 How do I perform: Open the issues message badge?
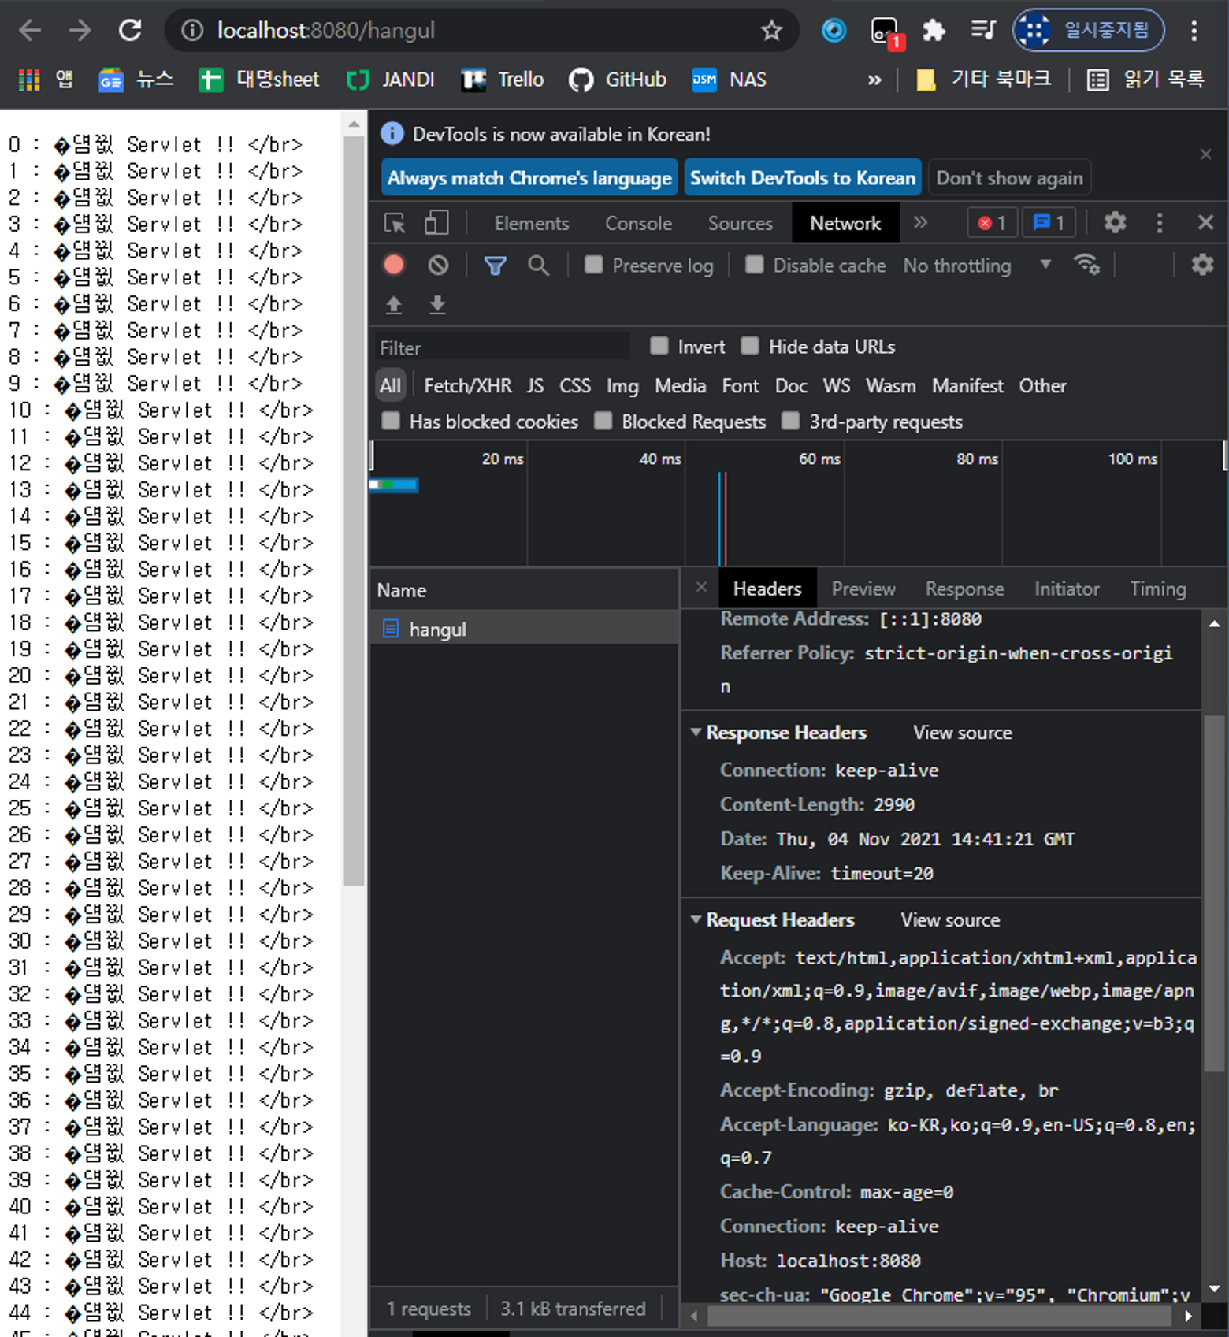pos(1049,223)
